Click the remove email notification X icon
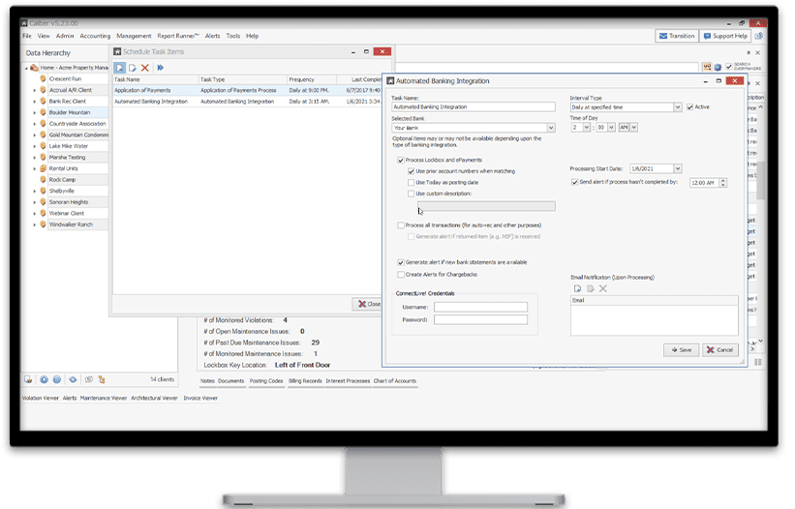The height and width of the screenshot is (509, 795). coord(602,287)
